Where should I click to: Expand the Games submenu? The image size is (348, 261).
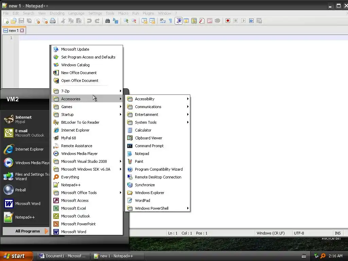pyautogui.click(x=87, y=107)
